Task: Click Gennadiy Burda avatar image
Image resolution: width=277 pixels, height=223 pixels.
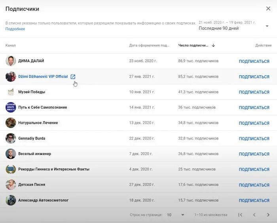Action: point(11,138)
